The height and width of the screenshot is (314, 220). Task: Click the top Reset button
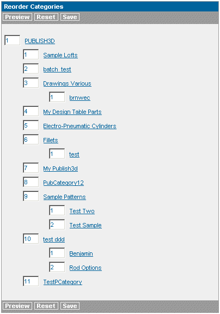[46, 17]
